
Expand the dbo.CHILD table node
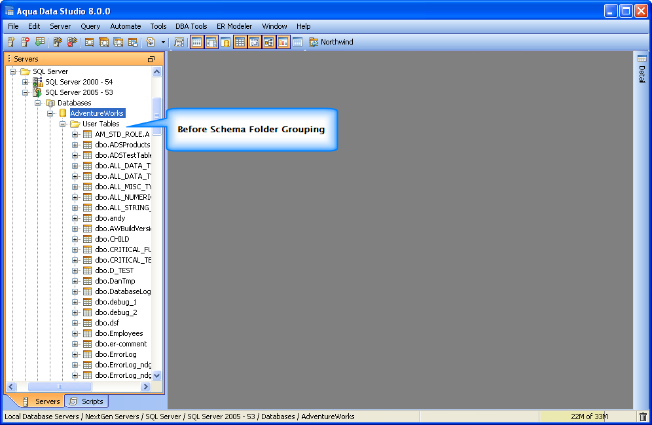pos(75,239)
